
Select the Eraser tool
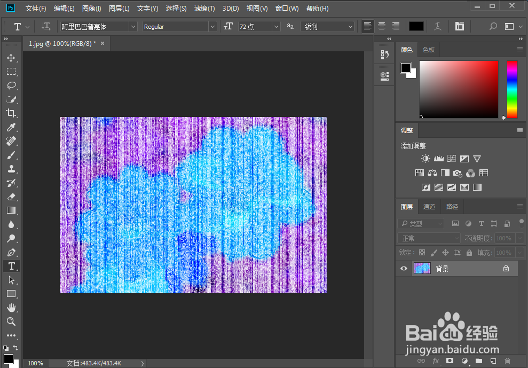click(x=11, y=197)
